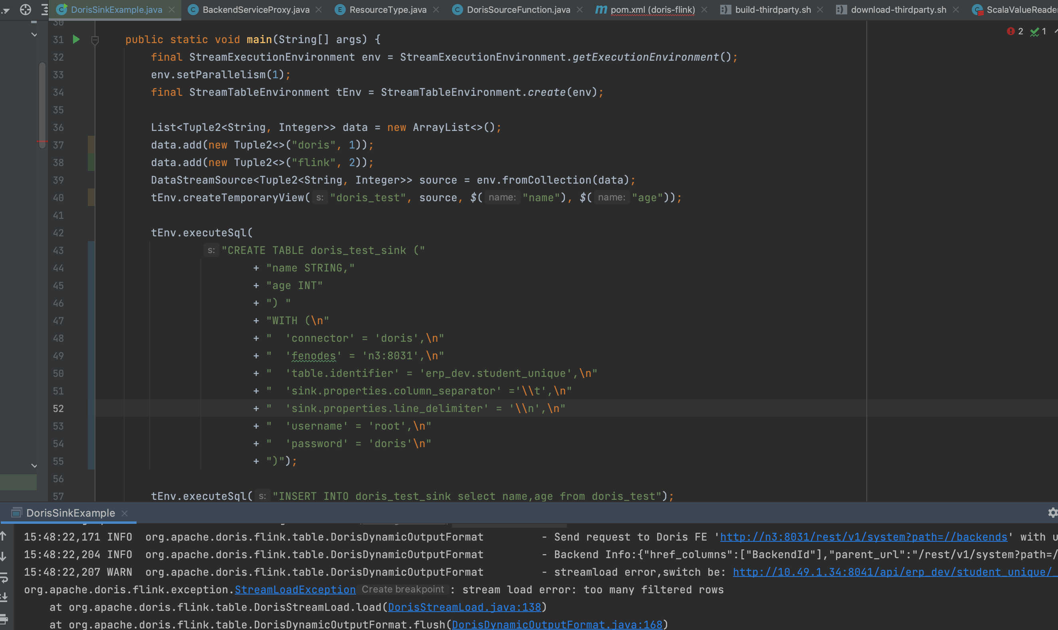Select the DorisSourceFunction.java editor tab
This screenshot has width=1058, height=630.
(x=514, y=9)
